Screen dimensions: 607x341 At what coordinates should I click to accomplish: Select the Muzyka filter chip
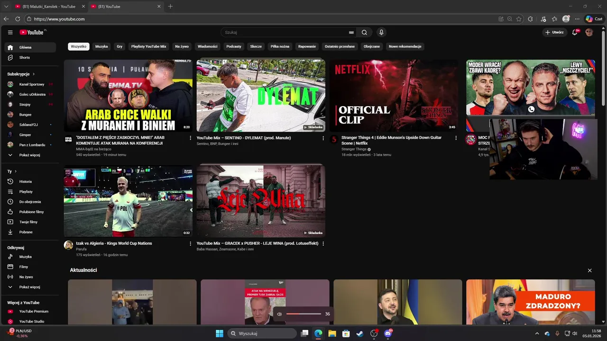(101, 46)
